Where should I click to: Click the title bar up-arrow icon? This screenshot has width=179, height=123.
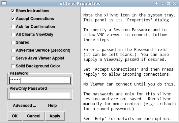tap(157, 3)
